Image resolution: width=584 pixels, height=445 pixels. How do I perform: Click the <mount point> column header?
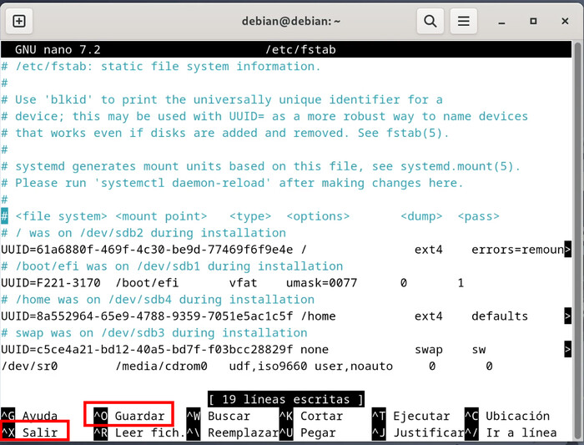(161, 216)
